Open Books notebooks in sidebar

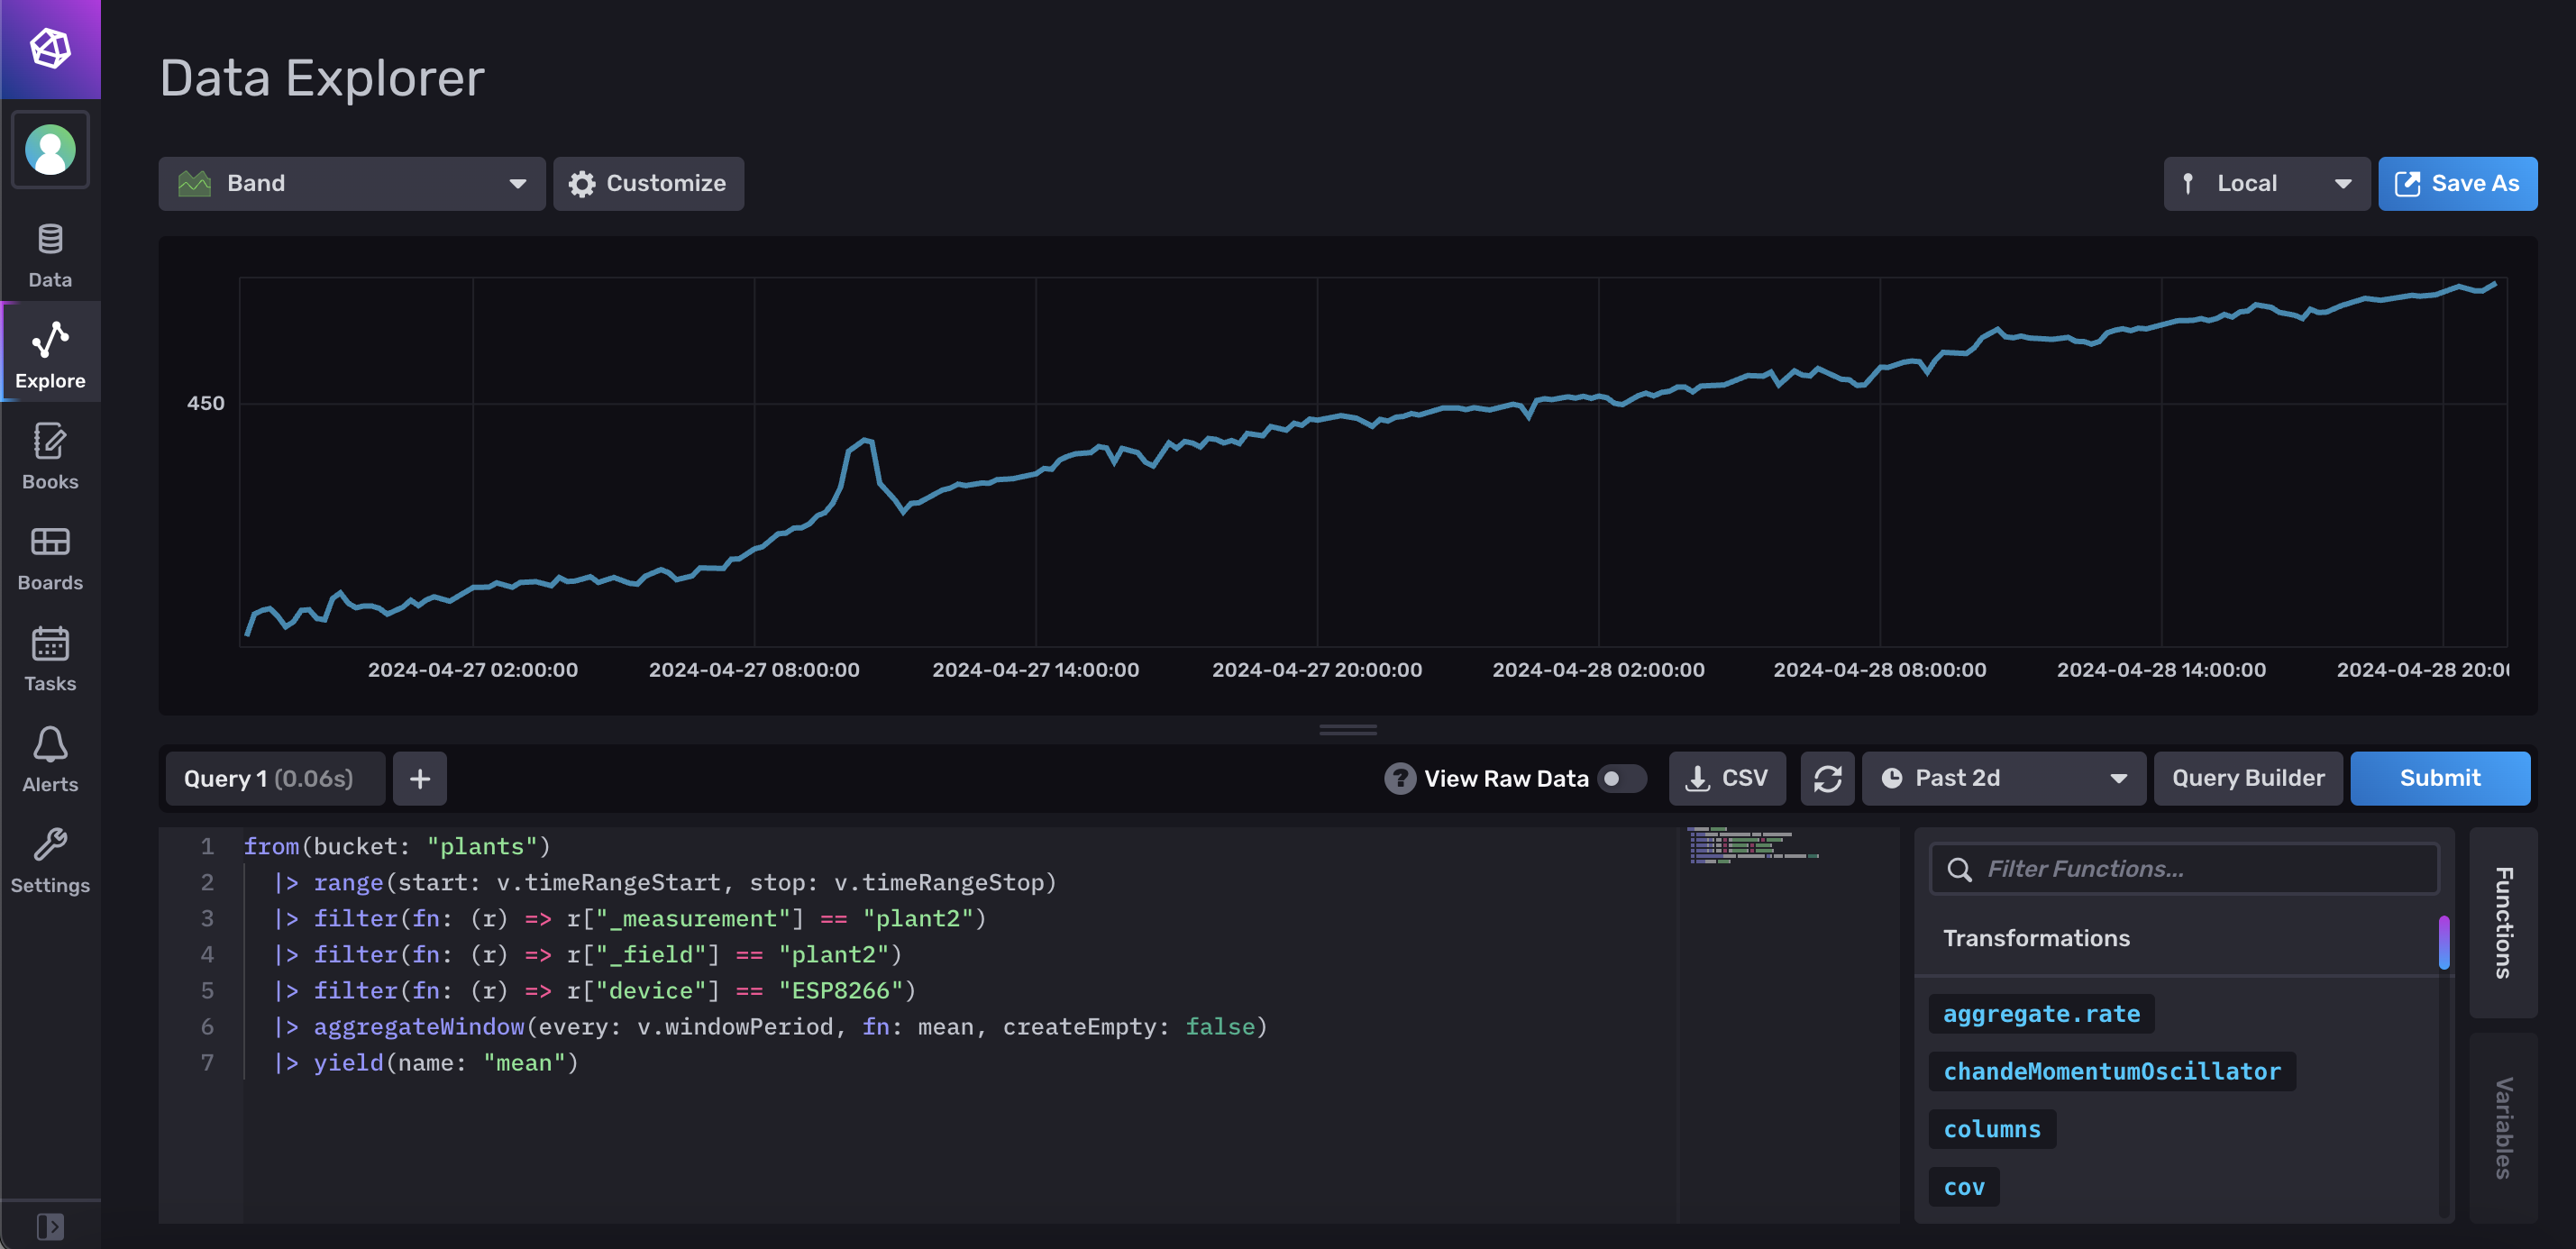click(50, 456)
